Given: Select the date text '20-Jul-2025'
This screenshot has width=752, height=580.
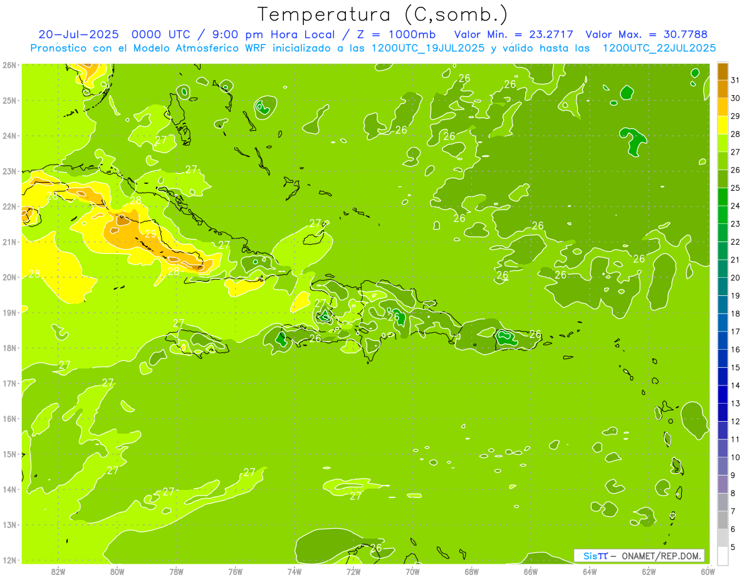Looking at the screenshot, I should pyautogui.click(x=78, y=34).
